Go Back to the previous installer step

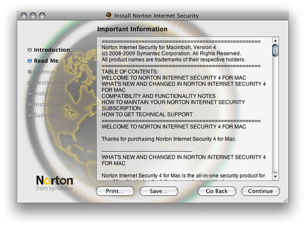pyautogui.click(x=217, y=191)
